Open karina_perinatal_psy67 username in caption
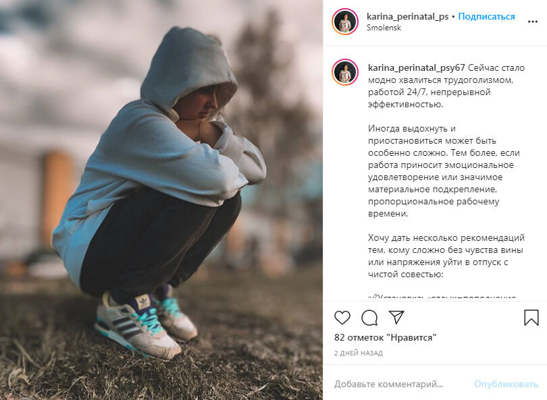Viewport: 547px width, 400px height. point(416,67)
